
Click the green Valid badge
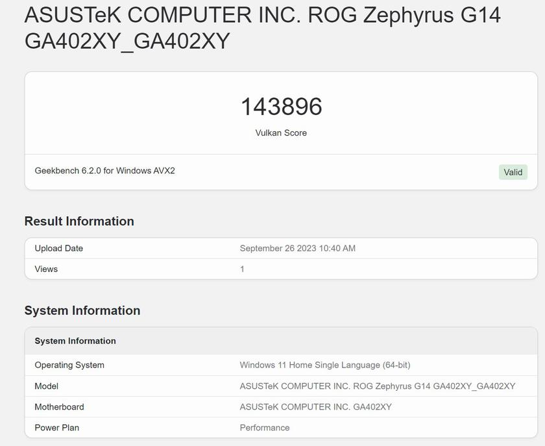[513, 172]
